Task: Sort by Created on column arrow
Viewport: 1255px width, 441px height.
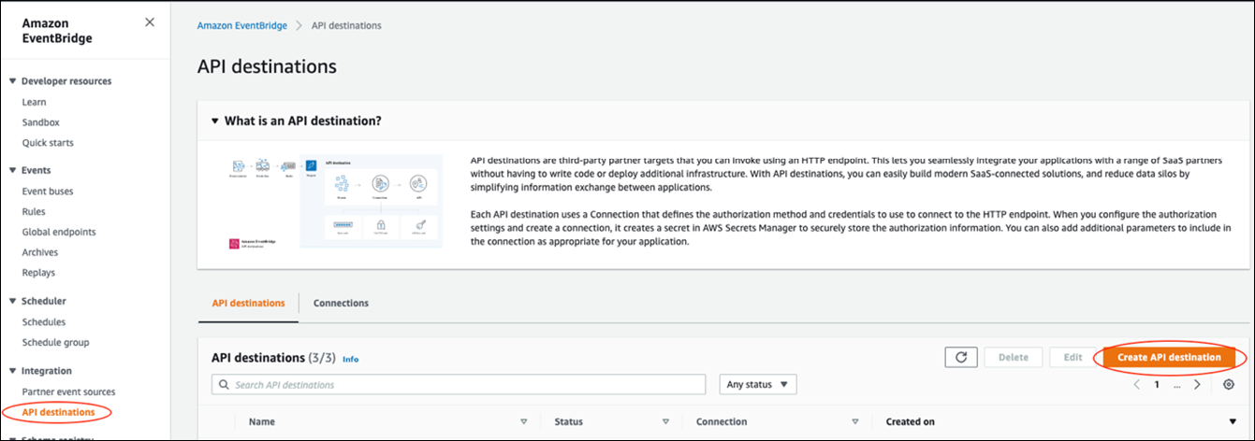Action: coord(1233,422)
